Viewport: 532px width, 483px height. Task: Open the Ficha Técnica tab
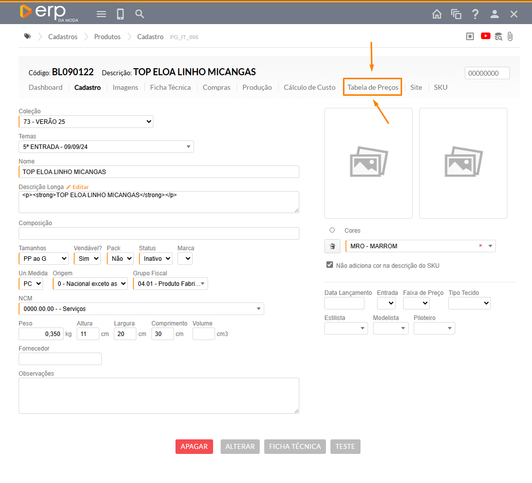pos(170,87)
